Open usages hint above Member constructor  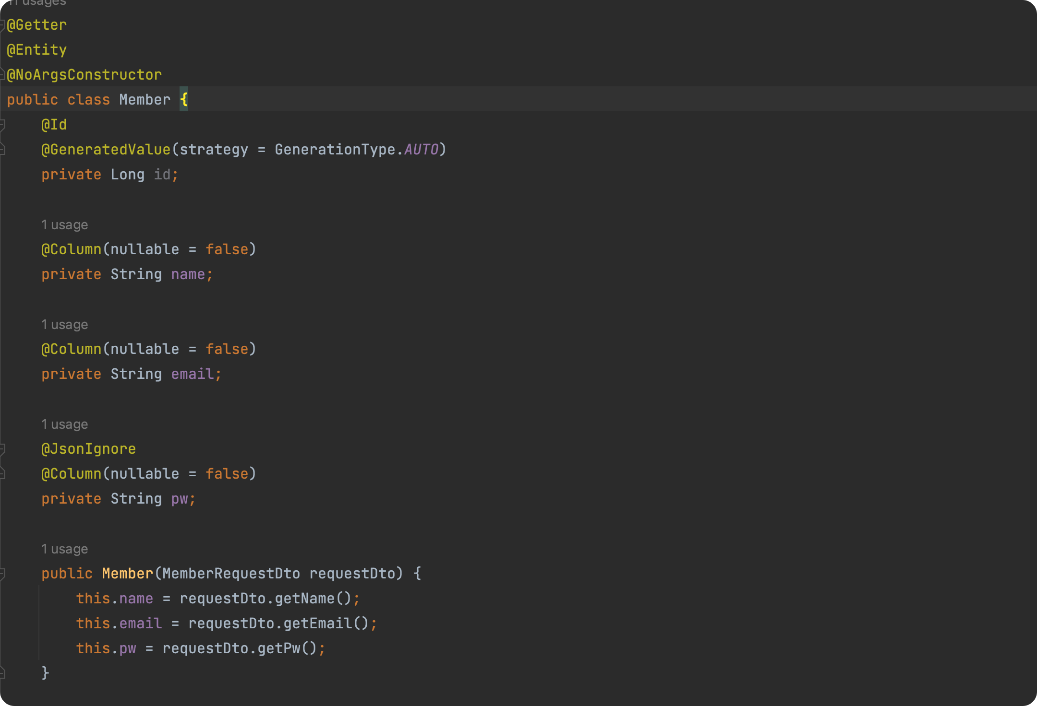[x=64, y=549]
